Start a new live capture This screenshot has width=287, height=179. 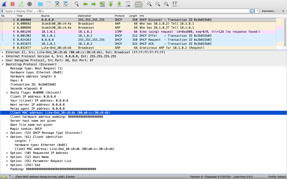coord(4,4)
